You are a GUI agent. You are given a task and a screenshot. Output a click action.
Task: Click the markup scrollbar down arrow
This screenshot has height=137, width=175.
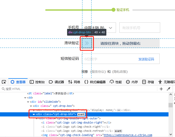[x=171, y=134]
